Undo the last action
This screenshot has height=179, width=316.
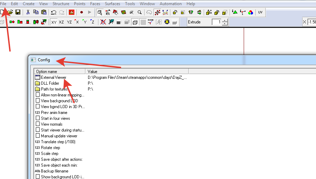pyautogui.click(x=54, y=12)
